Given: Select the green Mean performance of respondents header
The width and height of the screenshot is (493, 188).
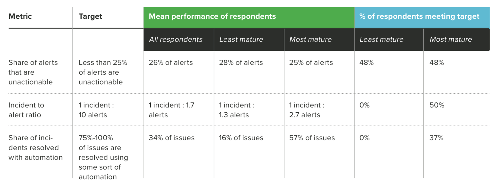Looking at the screenshot, I should coord(212,16).
